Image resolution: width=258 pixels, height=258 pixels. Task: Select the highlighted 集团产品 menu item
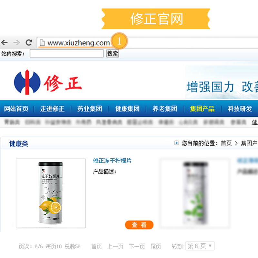[202, 109]
